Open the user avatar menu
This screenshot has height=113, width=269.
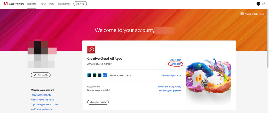(x=258, y=3)
